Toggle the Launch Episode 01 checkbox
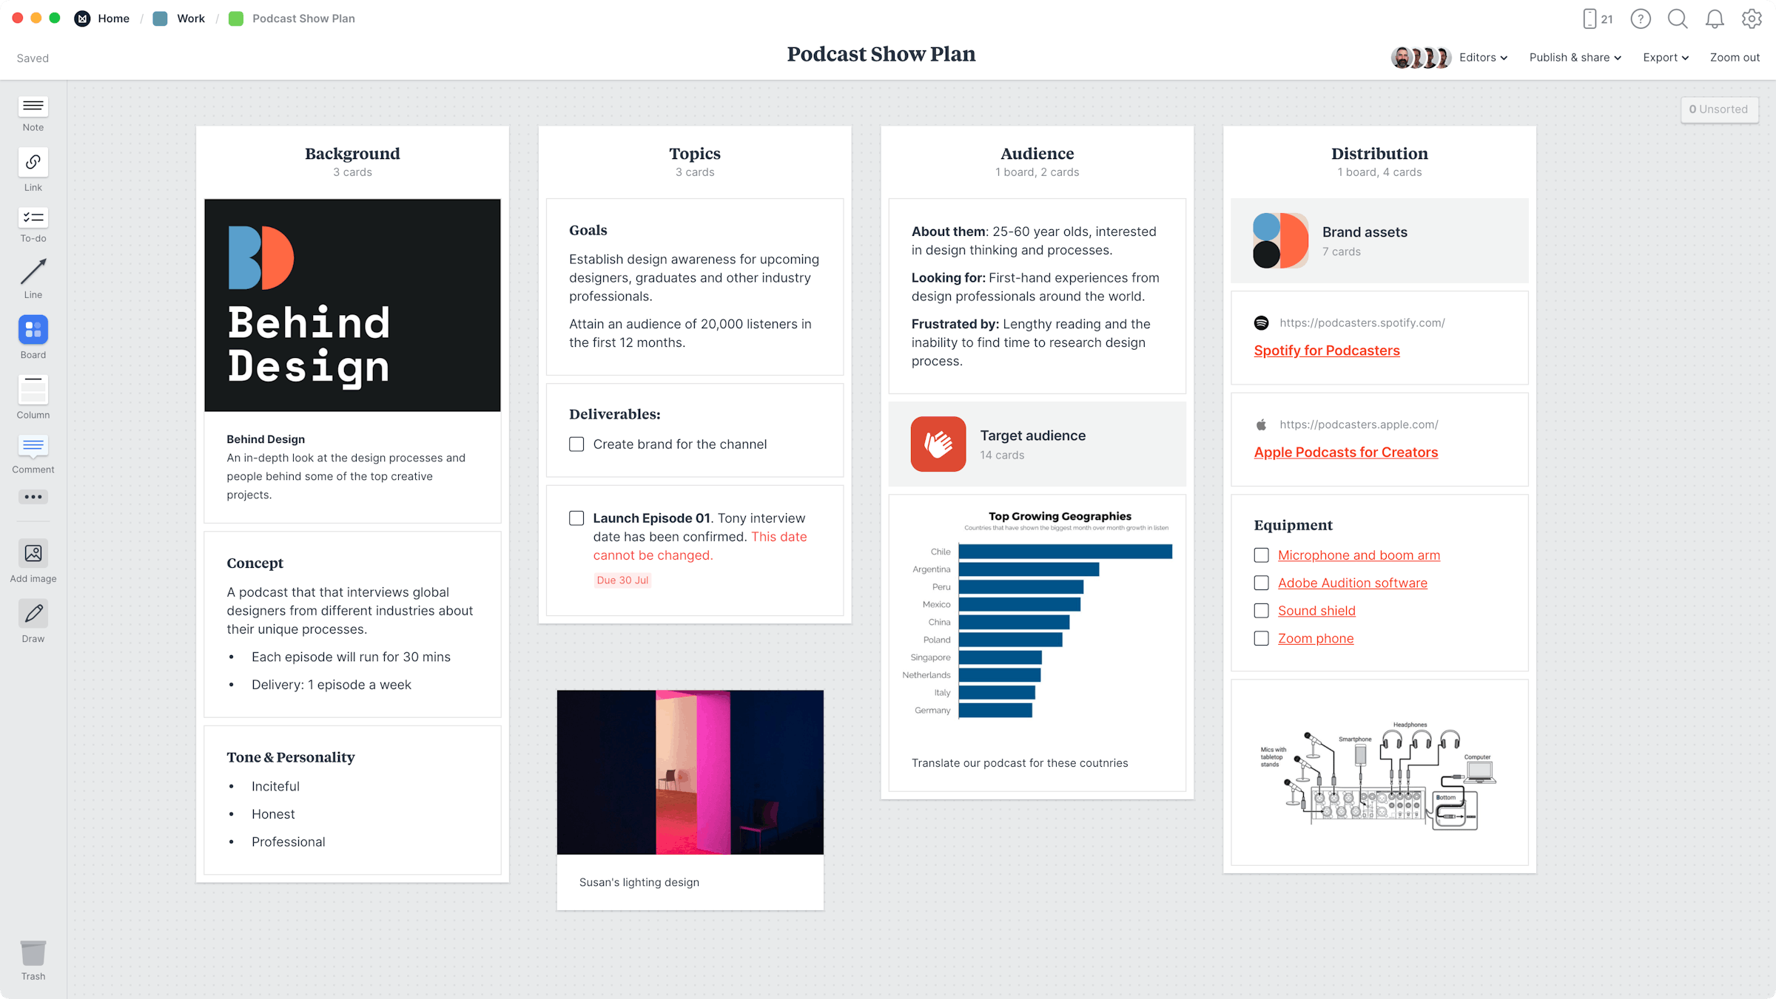The width and height of the screenshot is (1776, 999). click(x=576, y=518)
